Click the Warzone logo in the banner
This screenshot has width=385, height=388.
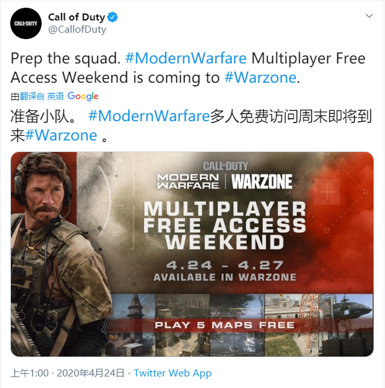(x=262, y=181)
